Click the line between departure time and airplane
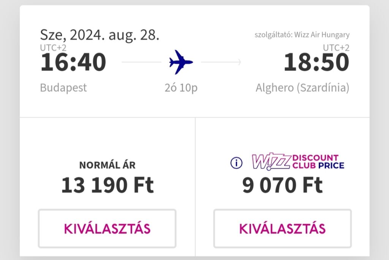The width and height of the screenshot is (389, 260). point(141,62)
